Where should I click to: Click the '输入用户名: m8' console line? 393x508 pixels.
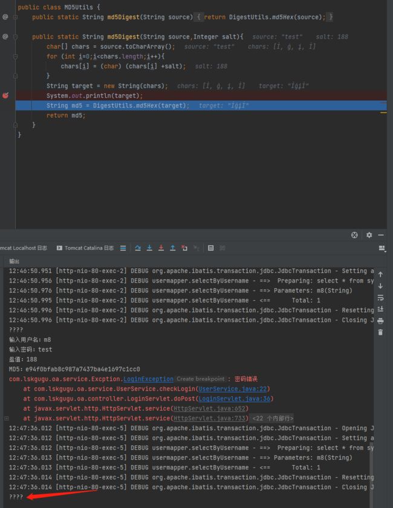click(30, 339)
